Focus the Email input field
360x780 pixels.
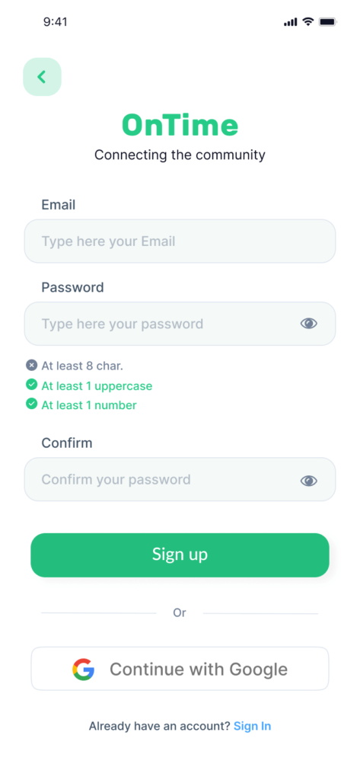pyautogui.click(x=180, y=241)
